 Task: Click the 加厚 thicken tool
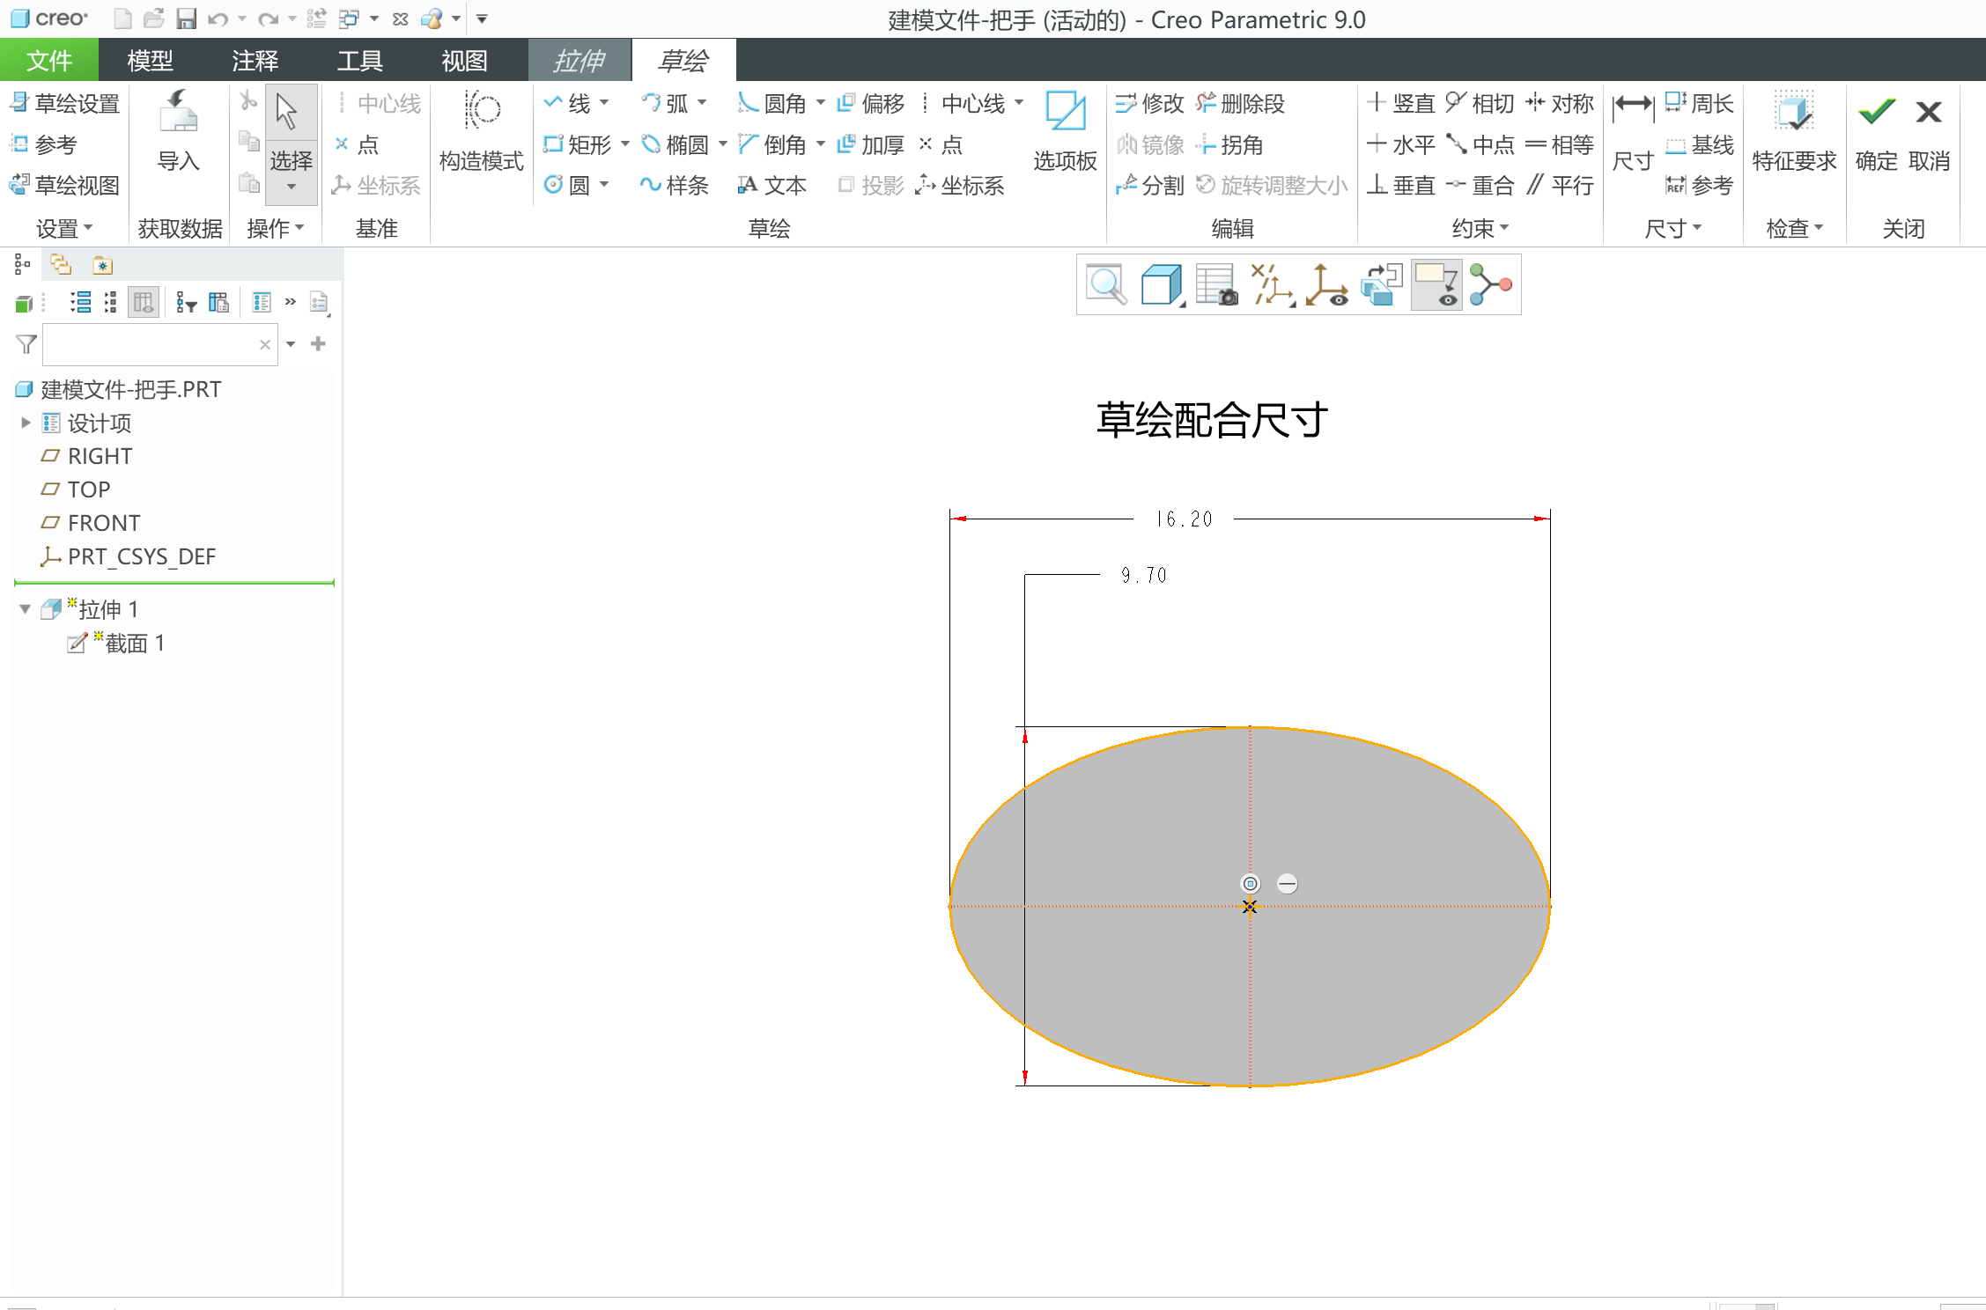870,144
